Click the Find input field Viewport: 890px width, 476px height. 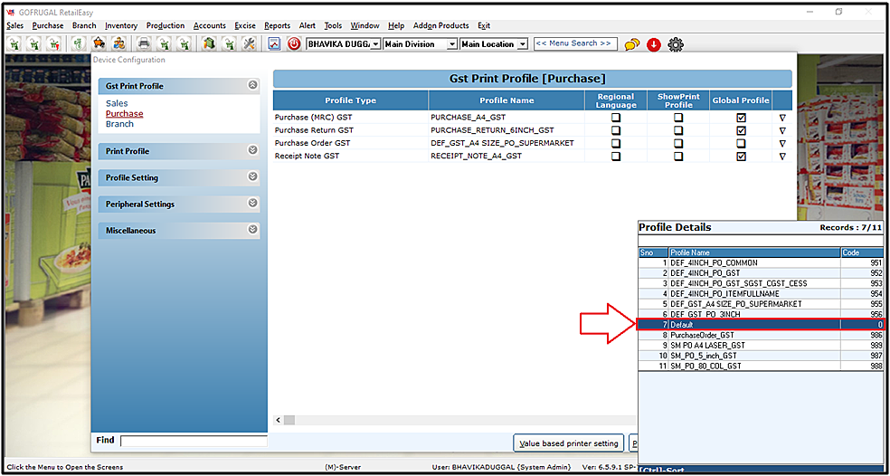point(193,441)
